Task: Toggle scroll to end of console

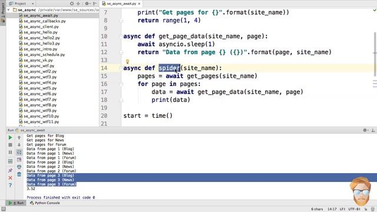Action: click(19, 160)
